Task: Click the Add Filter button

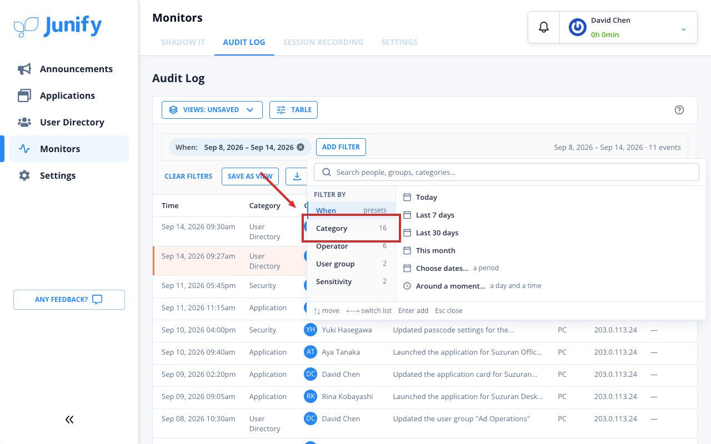Action: pos(341,147)
